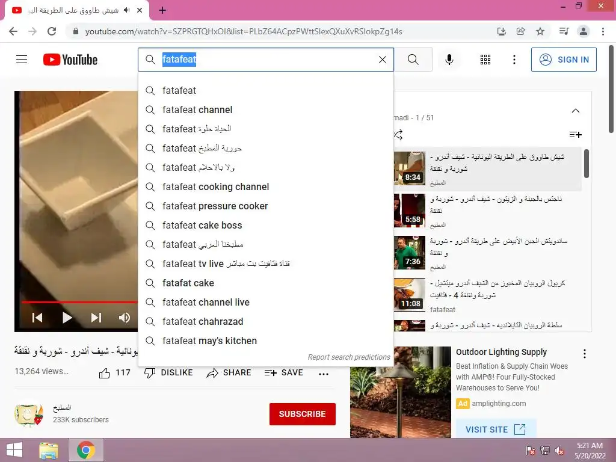Click inside the fatafeat search field
This screenshot has height=462, width=616.
pyautogui.click(x=266, y=60)
